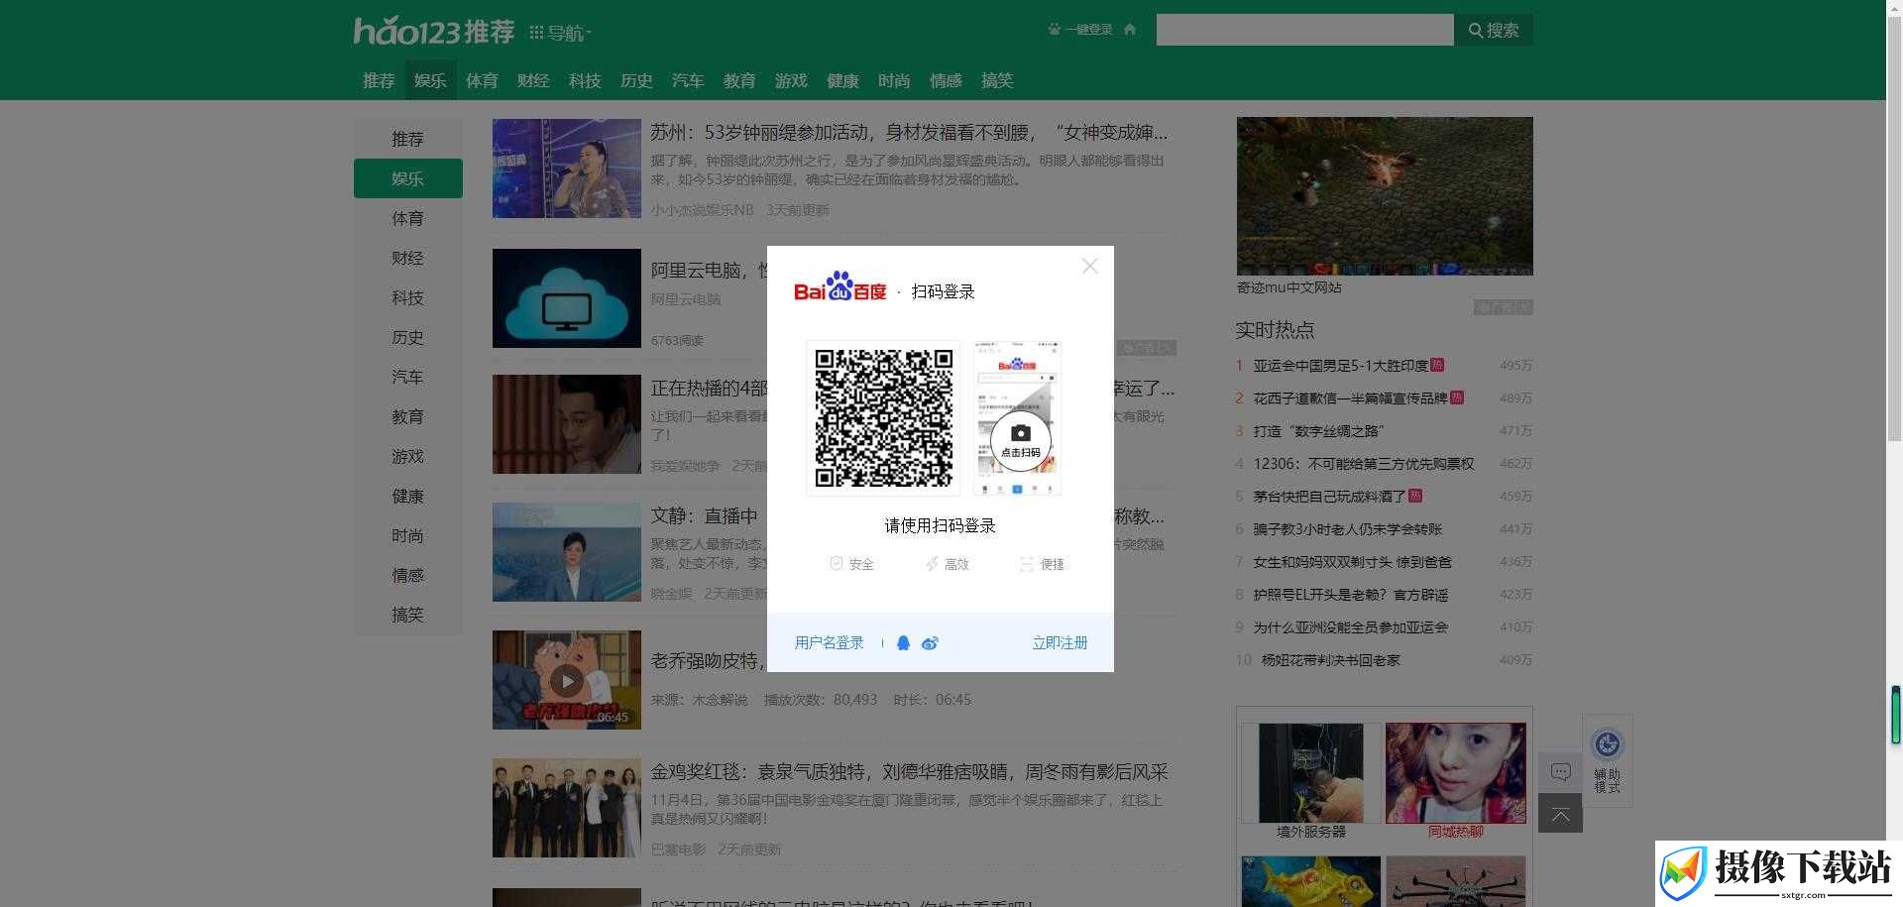Open 汽车 tab in top navigation
The image size is (1903, 907).
click(x=688, y=80)
